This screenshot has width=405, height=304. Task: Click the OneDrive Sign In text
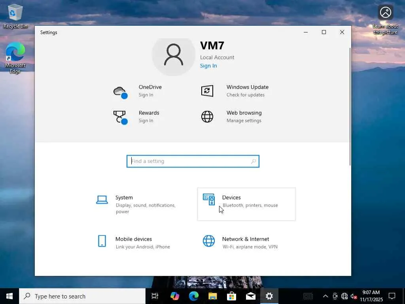146,95
